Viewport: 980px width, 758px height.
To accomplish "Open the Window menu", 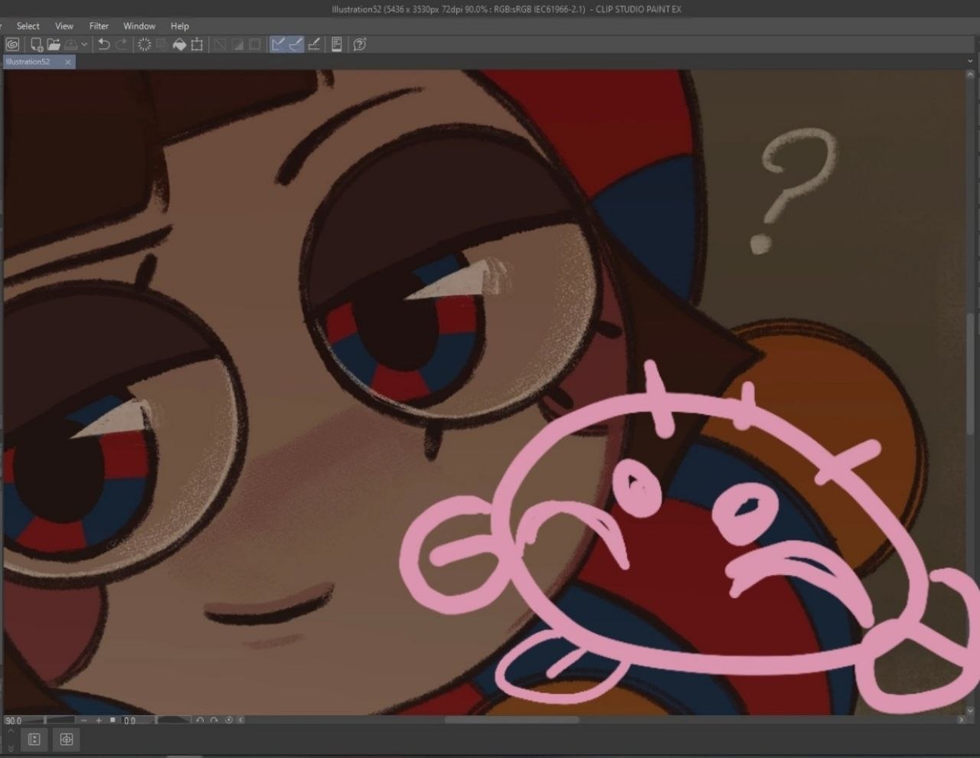I will (x=139, y=26).
